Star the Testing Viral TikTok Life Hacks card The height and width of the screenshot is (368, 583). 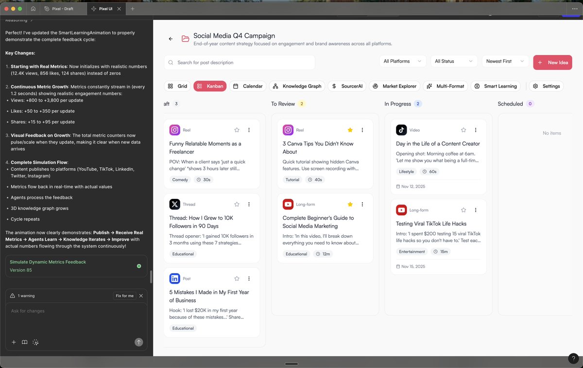click(463, 210)
